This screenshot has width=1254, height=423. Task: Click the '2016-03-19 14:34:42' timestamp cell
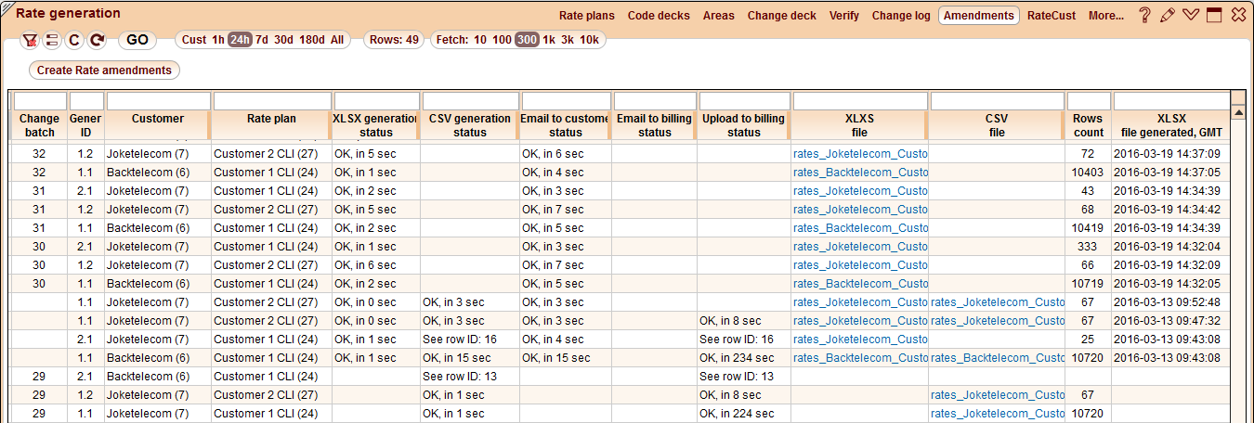1171,210
